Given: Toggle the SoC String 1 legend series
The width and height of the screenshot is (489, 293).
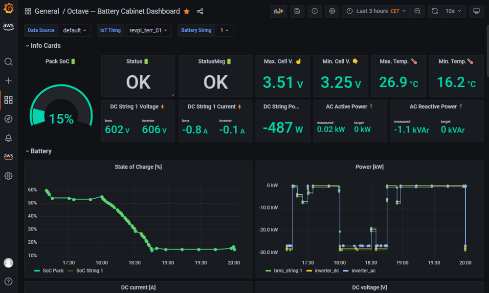Looking at the screenshot, I should pyautogui.click(x=89, y=271).
